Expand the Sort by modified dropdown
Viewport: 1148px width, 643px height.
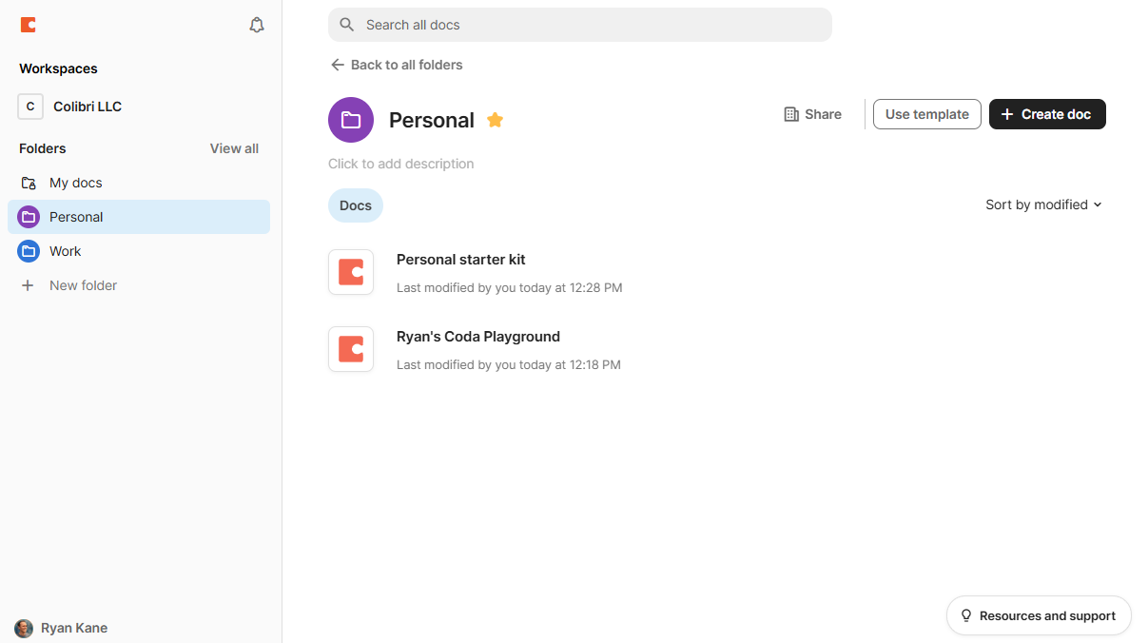(1043, 205)
